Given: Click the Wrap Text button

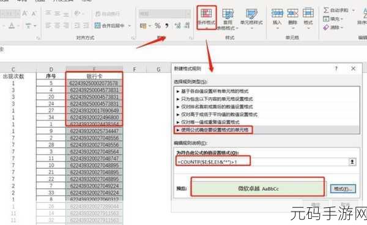Looking at the screenshot, I should click(x=108, y=13).
